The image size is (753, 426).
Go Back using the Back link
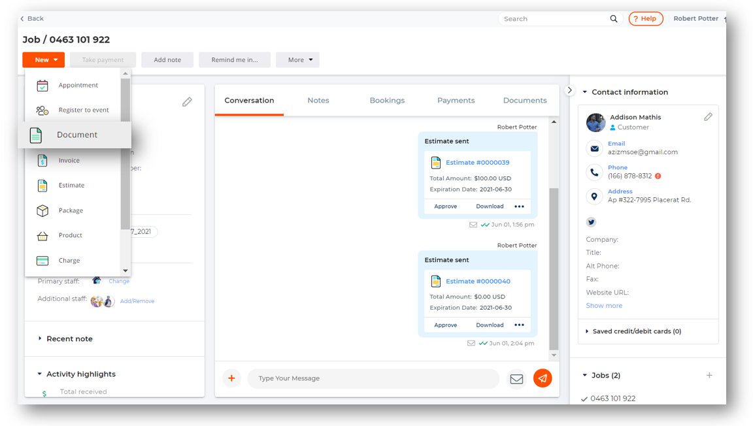[31, 19]
